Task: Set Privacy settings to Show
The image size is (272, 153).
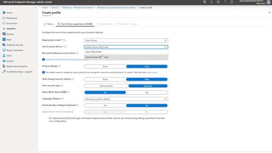Action: coord(105,66)
